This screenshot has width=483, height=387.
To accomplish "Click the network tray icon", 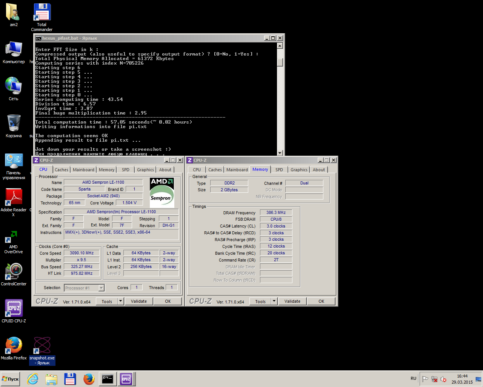I will coord(434,379).
